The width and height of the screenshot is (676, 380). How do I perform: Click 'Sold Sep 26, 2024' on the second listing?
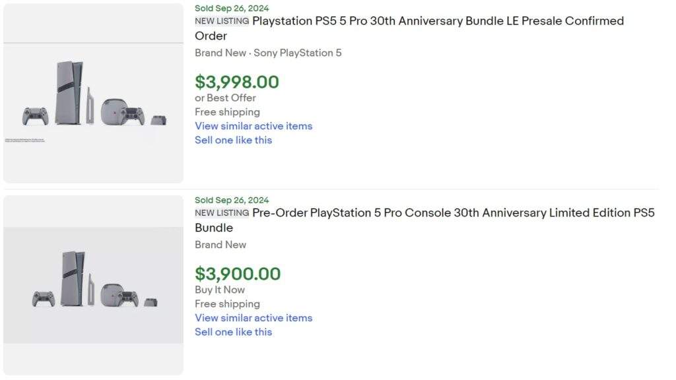click(231, 200)
